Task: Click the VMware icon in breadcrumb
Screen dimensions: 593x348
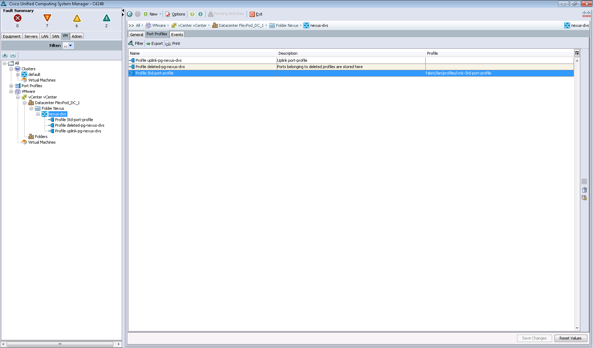Action: 148,25
